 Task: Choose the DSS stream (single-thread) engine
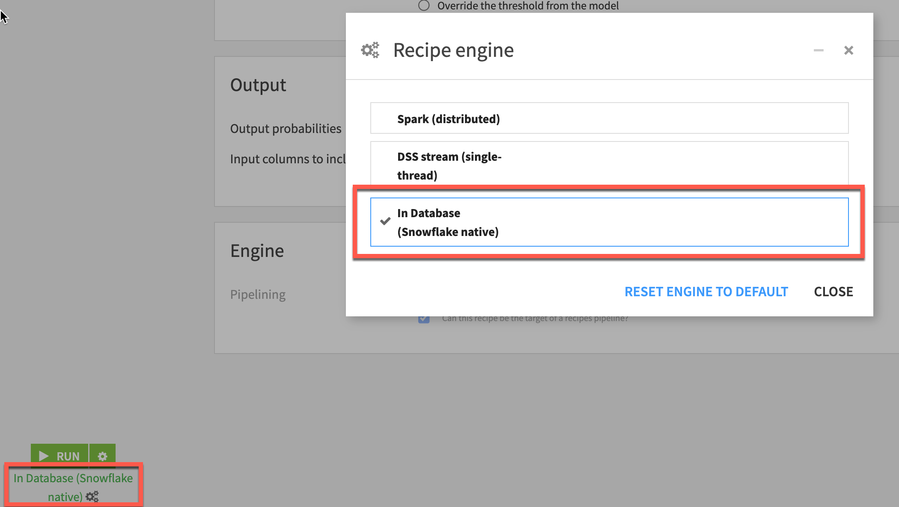click(609, 165)
